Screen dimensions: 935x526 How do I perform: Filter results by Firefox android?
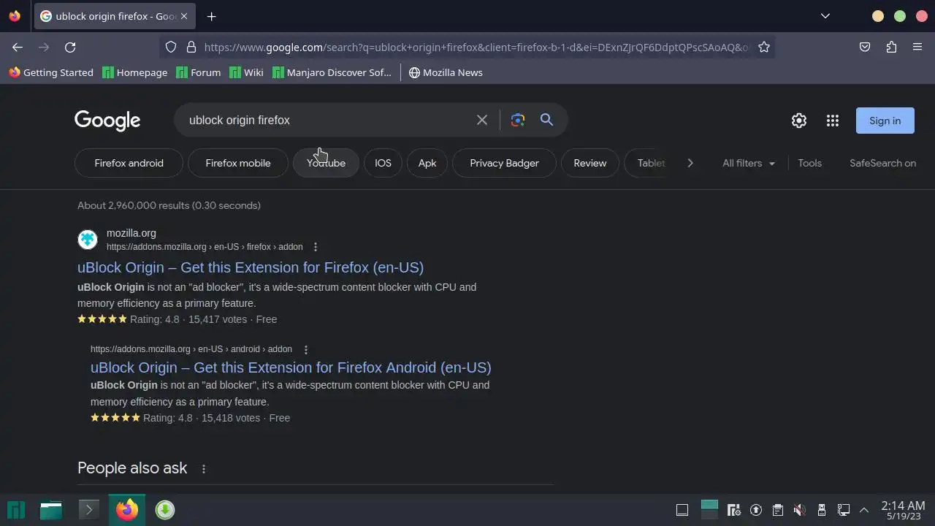tap(129, 163)
